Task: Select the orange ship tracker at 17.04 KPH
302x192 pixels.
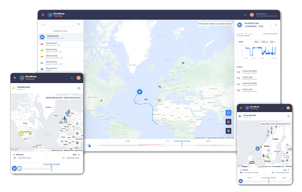Action: pyautogui.click(x=61, y=57)
